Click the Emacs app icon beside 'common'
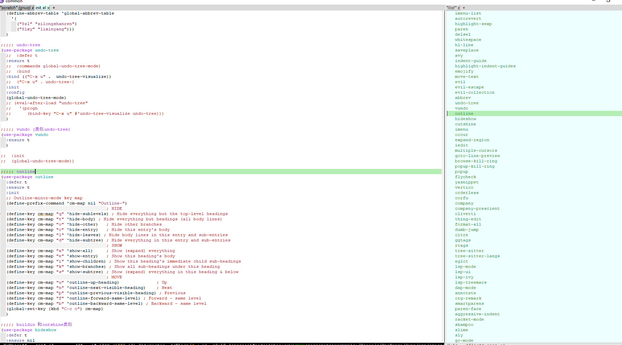 tap(2, 1)
